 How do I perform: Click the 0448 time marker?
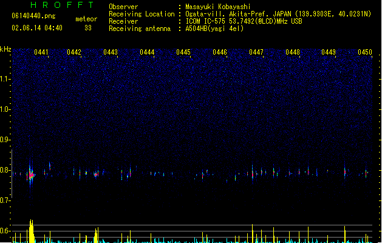click(x=293, y=52)
